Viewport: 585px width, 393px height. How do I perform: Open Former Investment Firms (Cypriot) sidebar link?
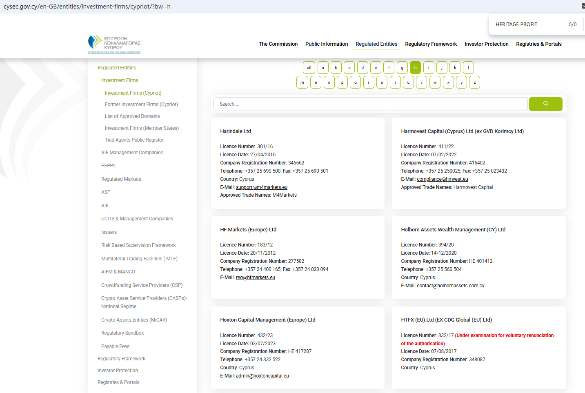[x=141, y=104]
